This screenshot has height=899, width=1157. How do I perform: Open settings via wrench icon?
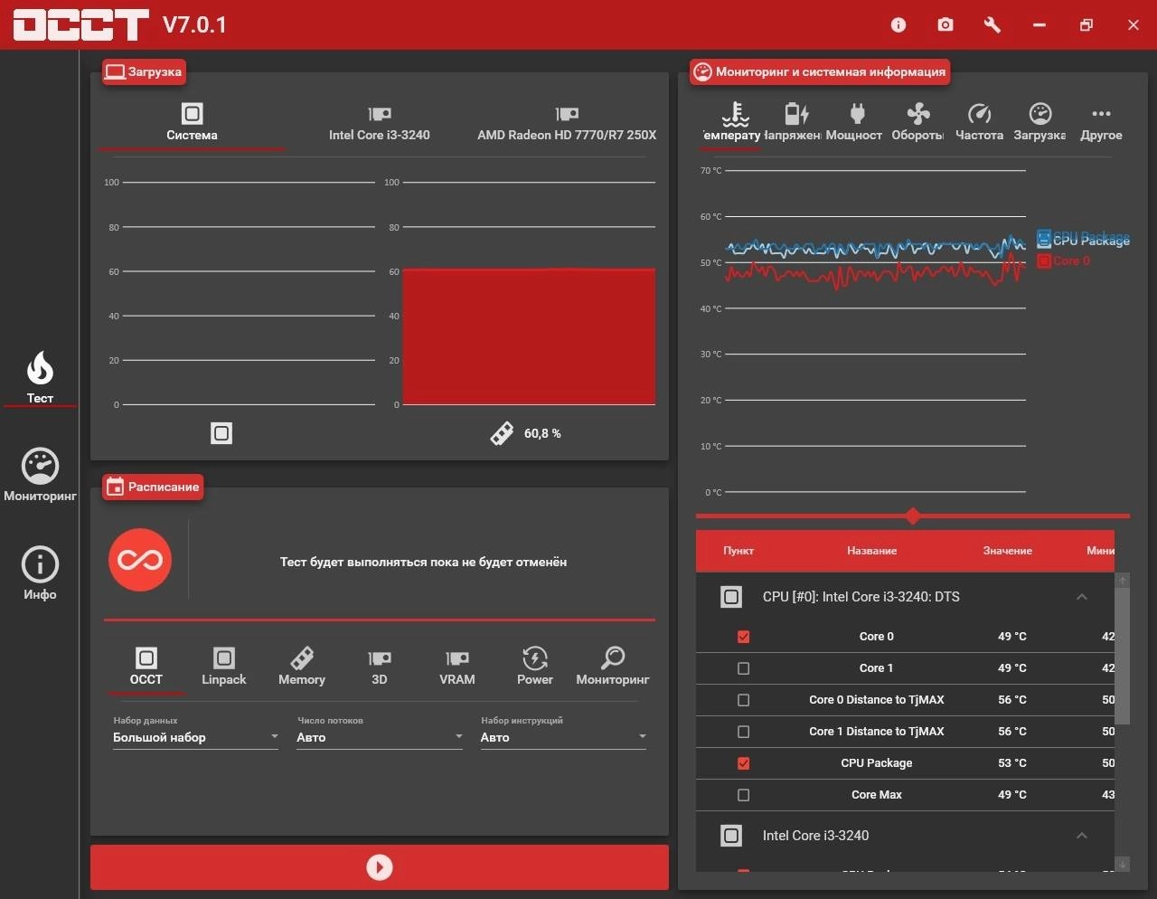[992, 25]
